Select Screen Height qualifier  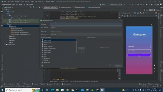pos(59,52)
